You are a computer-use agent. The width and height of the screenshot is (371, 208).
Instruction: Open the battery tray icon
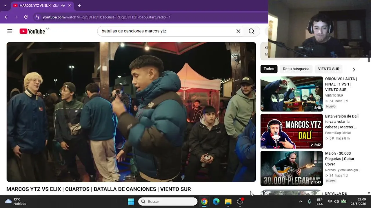[343, 202]
